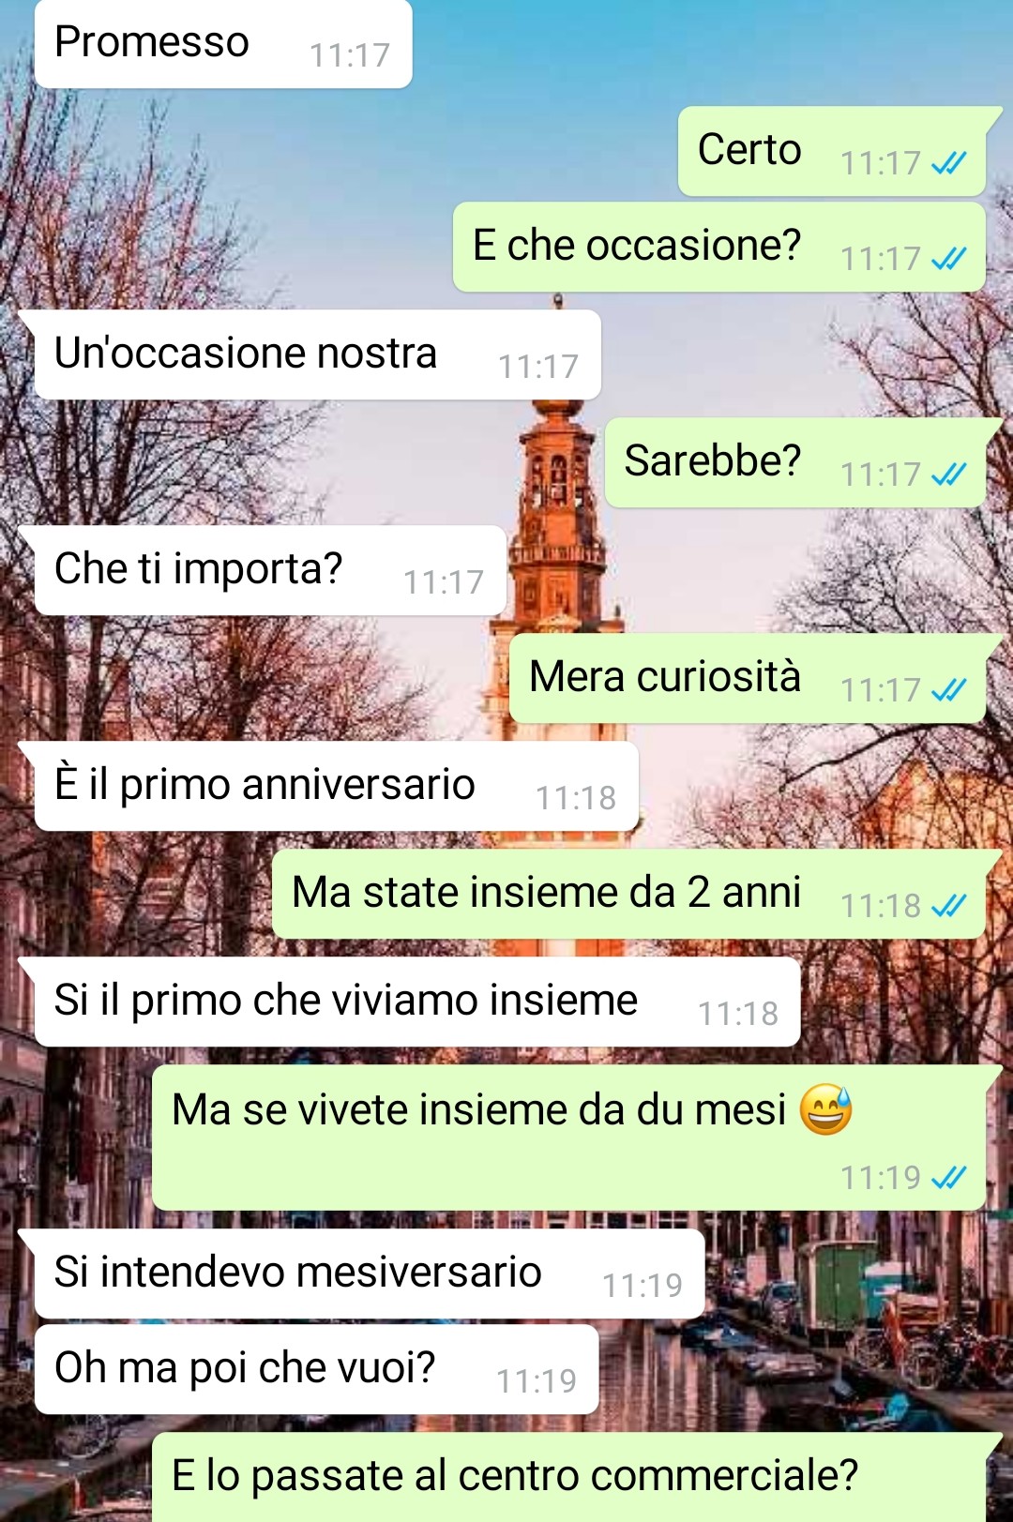Tap read ticks beside 'E che occasione?'
This screenshot has height=1522, width=1013.
click(x=948, y=259)
